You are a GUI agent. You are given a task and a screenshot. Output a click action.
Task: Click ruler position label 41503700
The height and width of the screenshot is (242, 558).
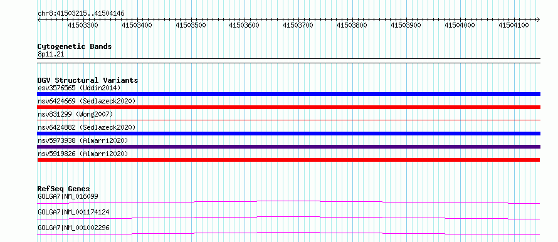click(x=298, y=25)
